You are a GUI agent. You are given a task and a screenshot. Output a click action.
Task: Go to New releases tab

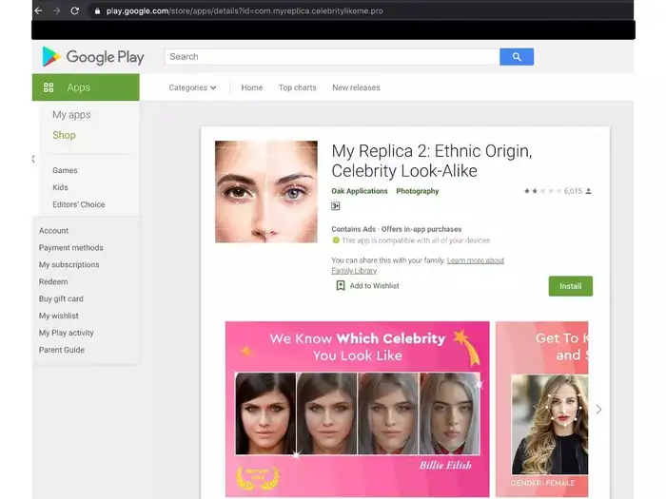pos(356,87)
